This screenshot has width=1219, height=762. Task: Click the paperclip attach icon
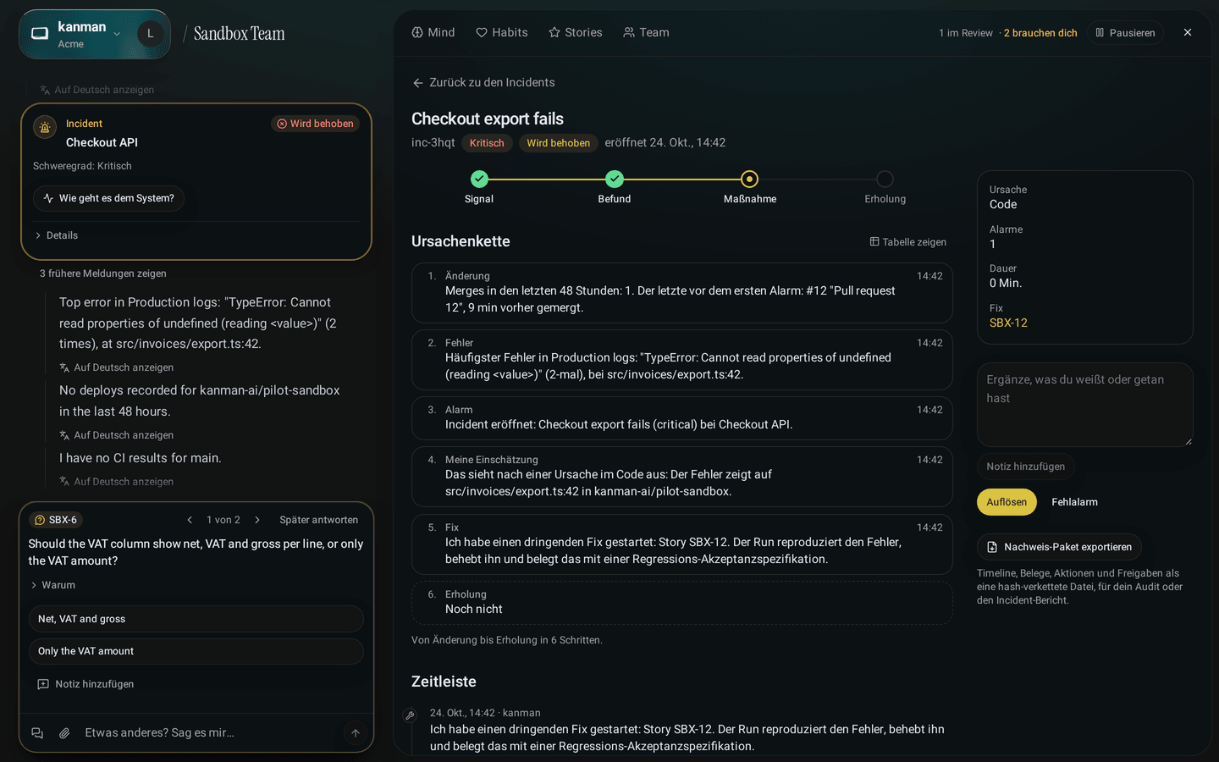[x=64, y=733]
